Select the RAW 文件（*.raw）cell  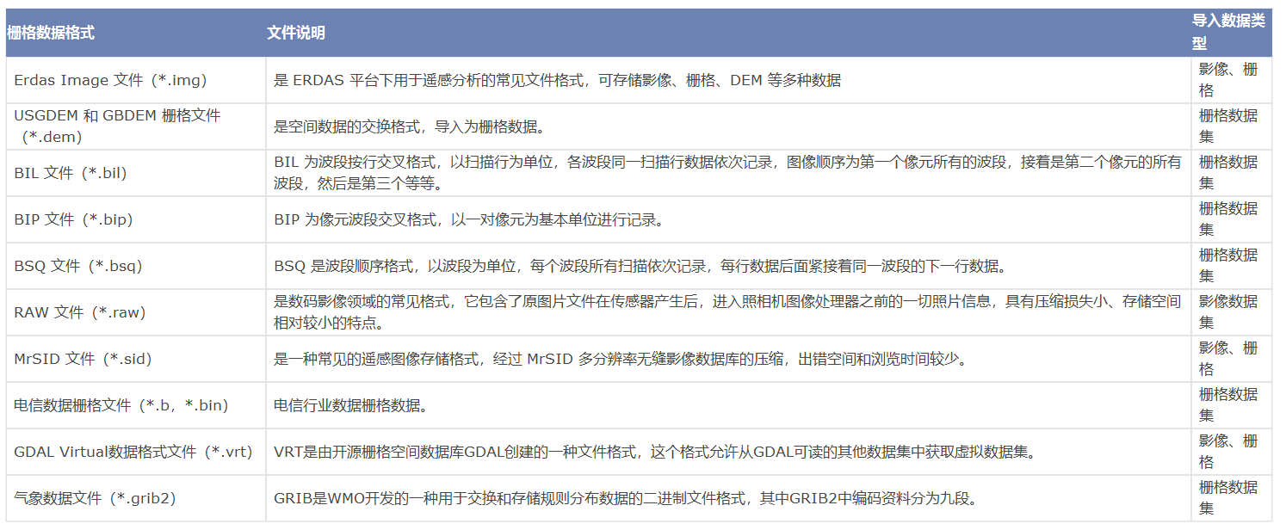[136, 312]
